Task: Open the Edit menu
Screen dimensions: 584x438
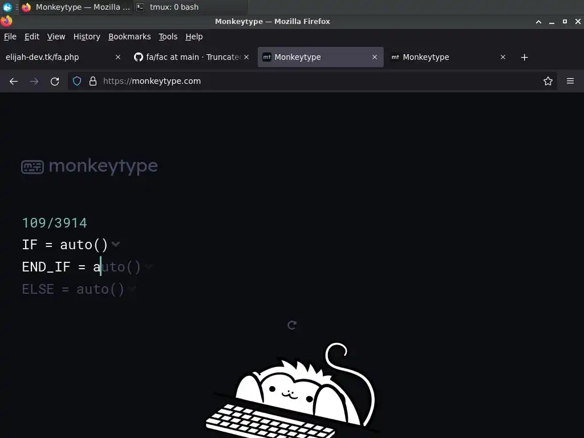Action: [x=32, y=36]
